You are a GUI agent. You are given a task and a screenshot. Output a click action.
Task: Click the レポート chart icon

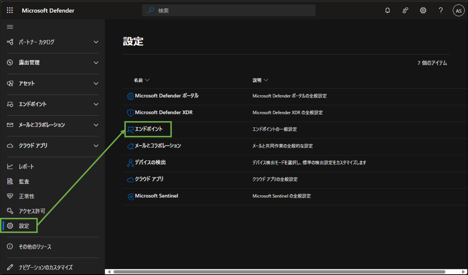point(10,167)
